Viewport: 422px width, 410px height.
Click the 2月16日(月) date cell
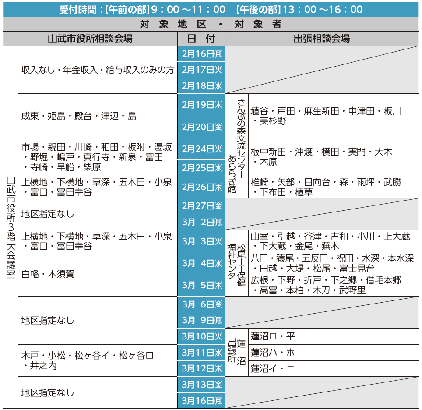201,53
